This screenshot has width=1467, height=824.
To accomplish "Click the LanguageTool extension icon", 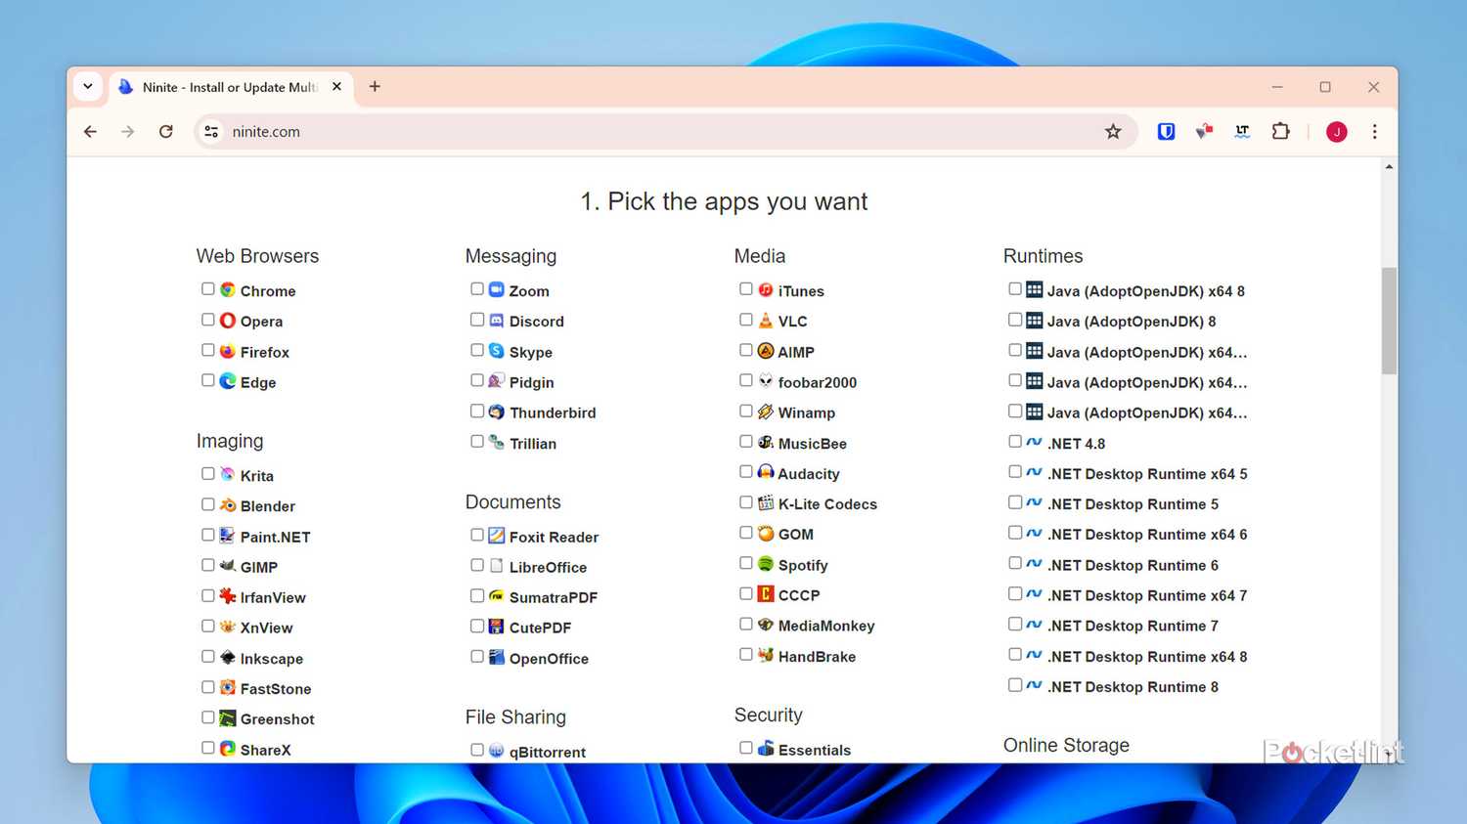I will (x=1242, y=132).
